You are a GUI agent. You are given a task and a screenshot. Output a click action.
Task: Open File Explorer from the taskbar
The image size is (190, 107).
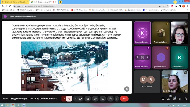click(7, 105)
